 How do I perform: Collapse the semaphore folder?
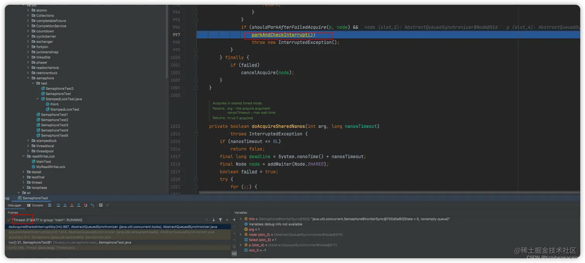28,78
